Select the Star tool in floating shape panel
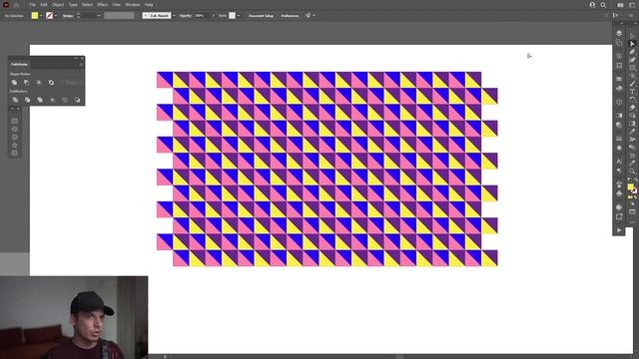Viewport: 639px width, 359px height. (x=15, y=146)
